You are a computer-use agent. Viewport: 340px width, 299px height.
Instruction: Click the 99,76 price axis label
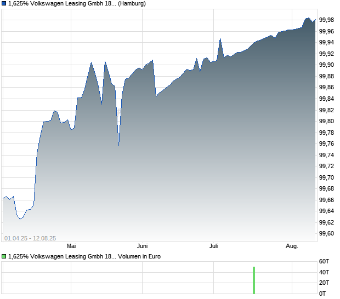click(x=326, y=143)
